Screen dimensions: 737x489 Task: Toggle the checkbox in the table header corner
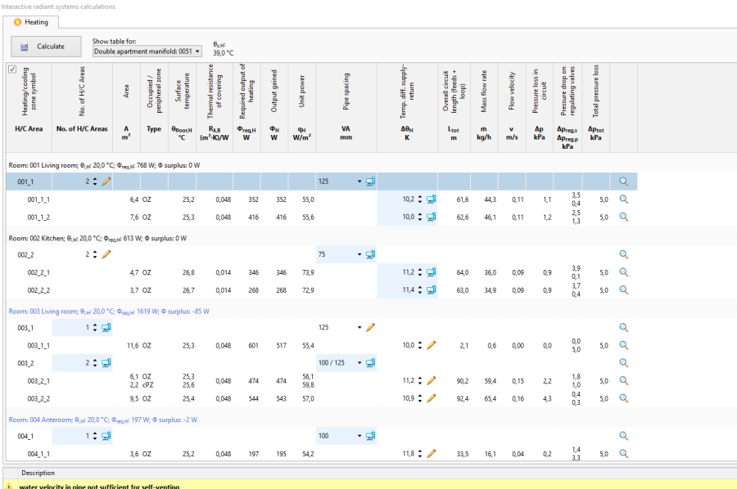(11, 70)
